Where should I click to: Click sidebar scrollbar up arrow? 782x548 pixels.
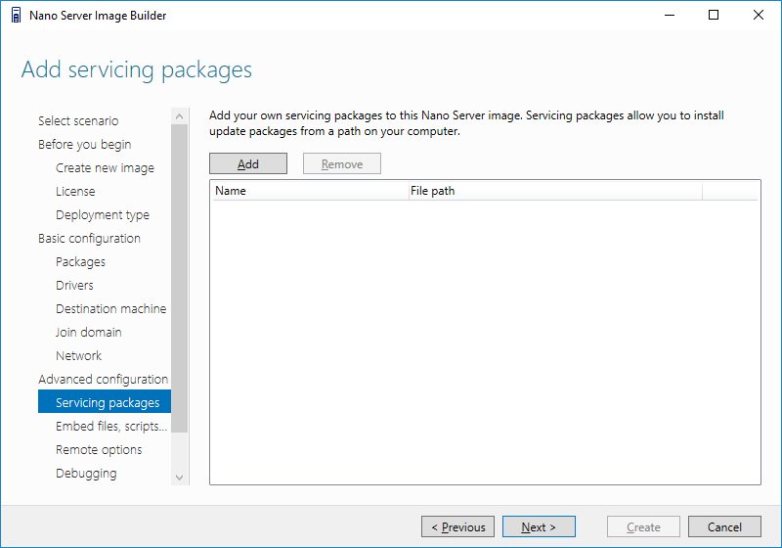(x=180, y=116)
